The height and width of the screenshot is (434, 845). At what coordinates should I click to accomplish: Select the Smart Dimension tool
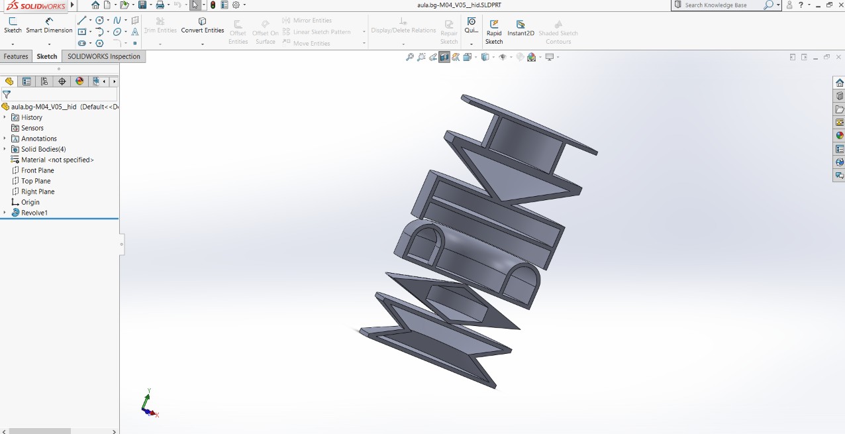pyautogui.click(x=49, y=25)
